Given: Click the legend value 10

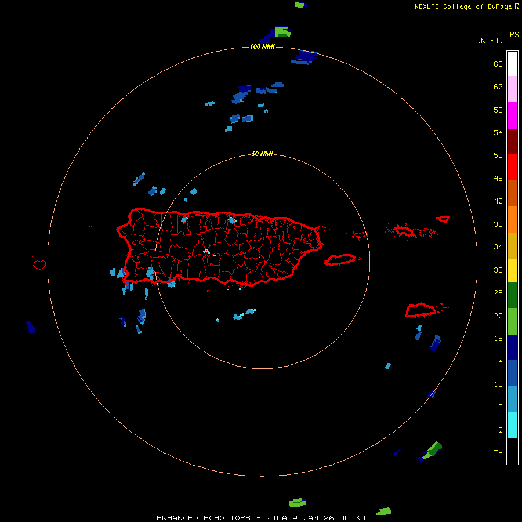Looking at the screenshot, I should [x=498, y=384].
